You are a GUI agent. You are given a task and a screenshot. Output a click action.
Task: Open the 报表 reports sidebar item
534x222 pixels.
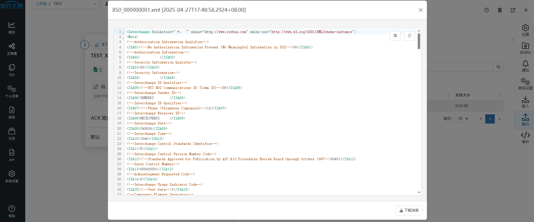[12, 113]
